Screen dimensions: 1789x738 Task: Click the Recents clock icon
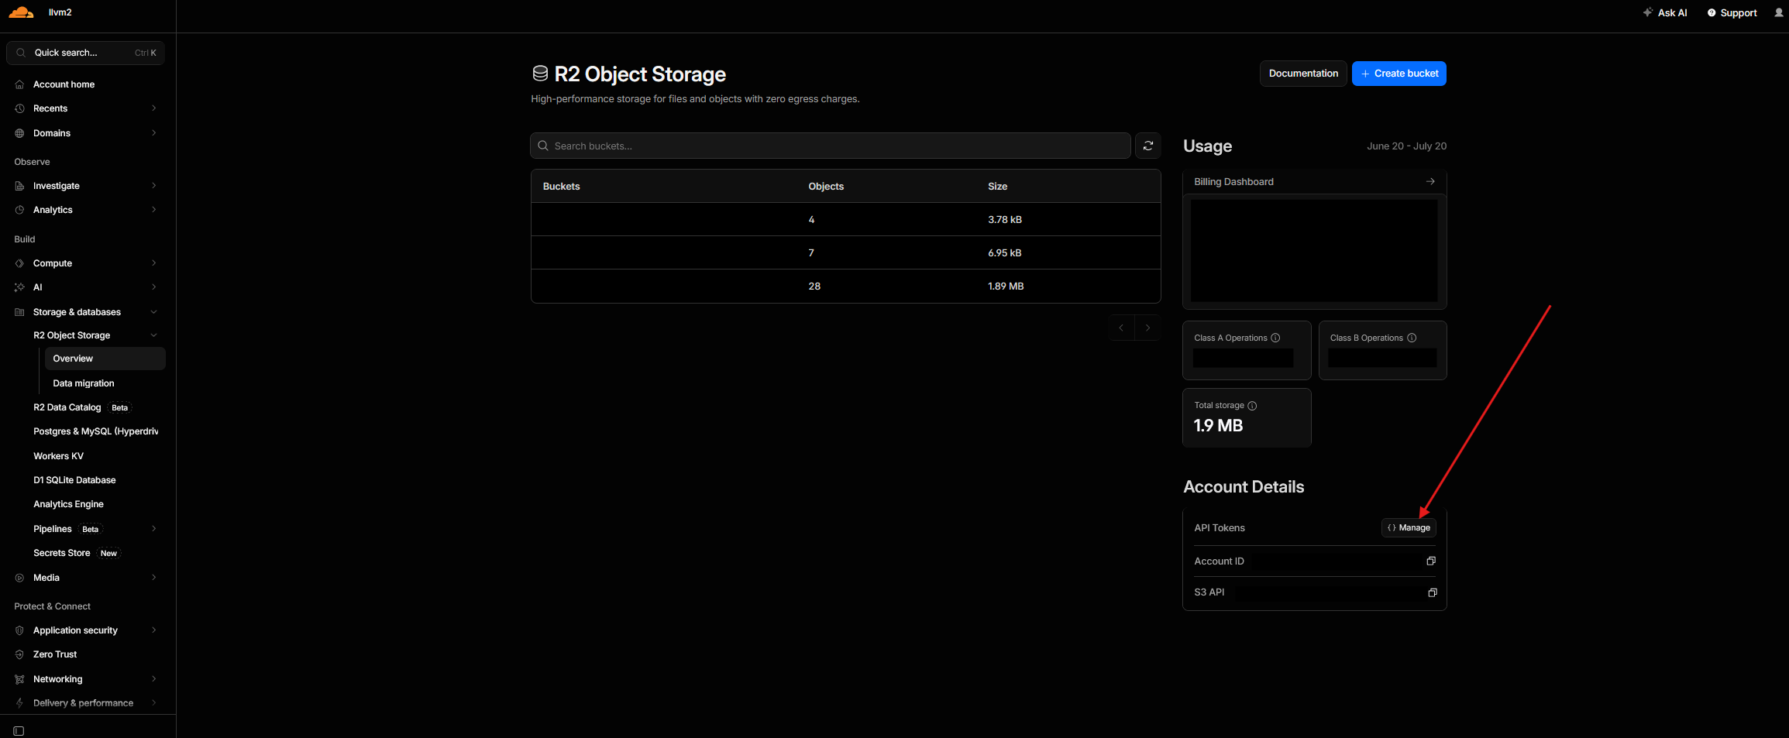coord(19,108)
